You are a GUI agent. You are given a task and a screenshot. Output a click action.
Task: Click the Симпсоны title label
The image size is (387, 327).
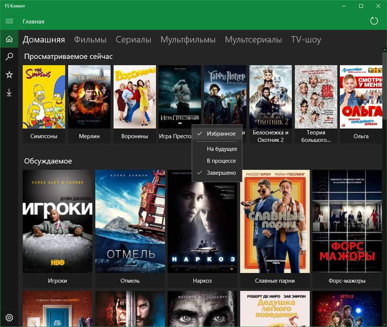[44, 136]
